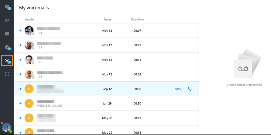
Task: Click the phone call icon on Sep 12 voicemail
Action: [x=190, y=89]
